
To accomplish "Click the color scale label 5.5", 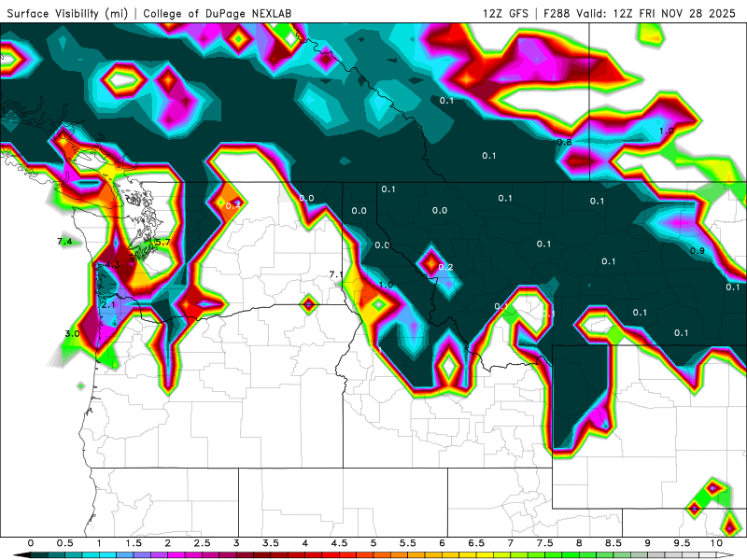I will 408,543.
